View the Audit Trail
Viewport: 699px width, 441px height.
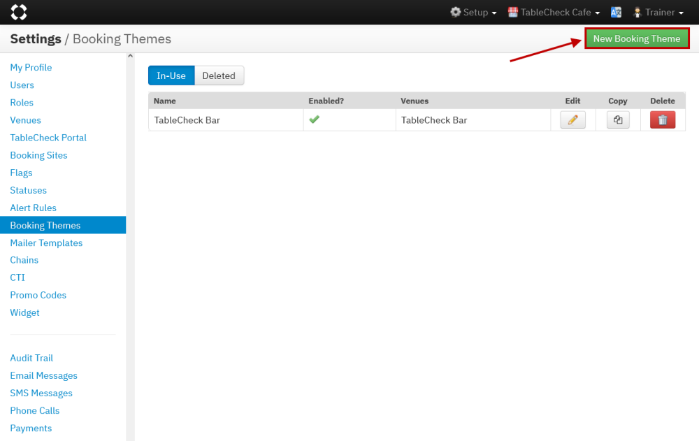(31, 358)
